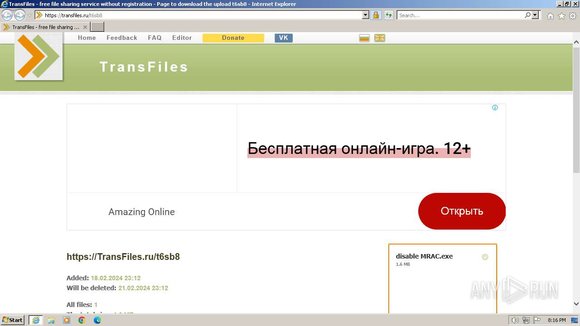This screenshot has height=326, width=580.
Task: Click the TransFiles orange-green arrow logo
Action: click(x=39, y=57)
